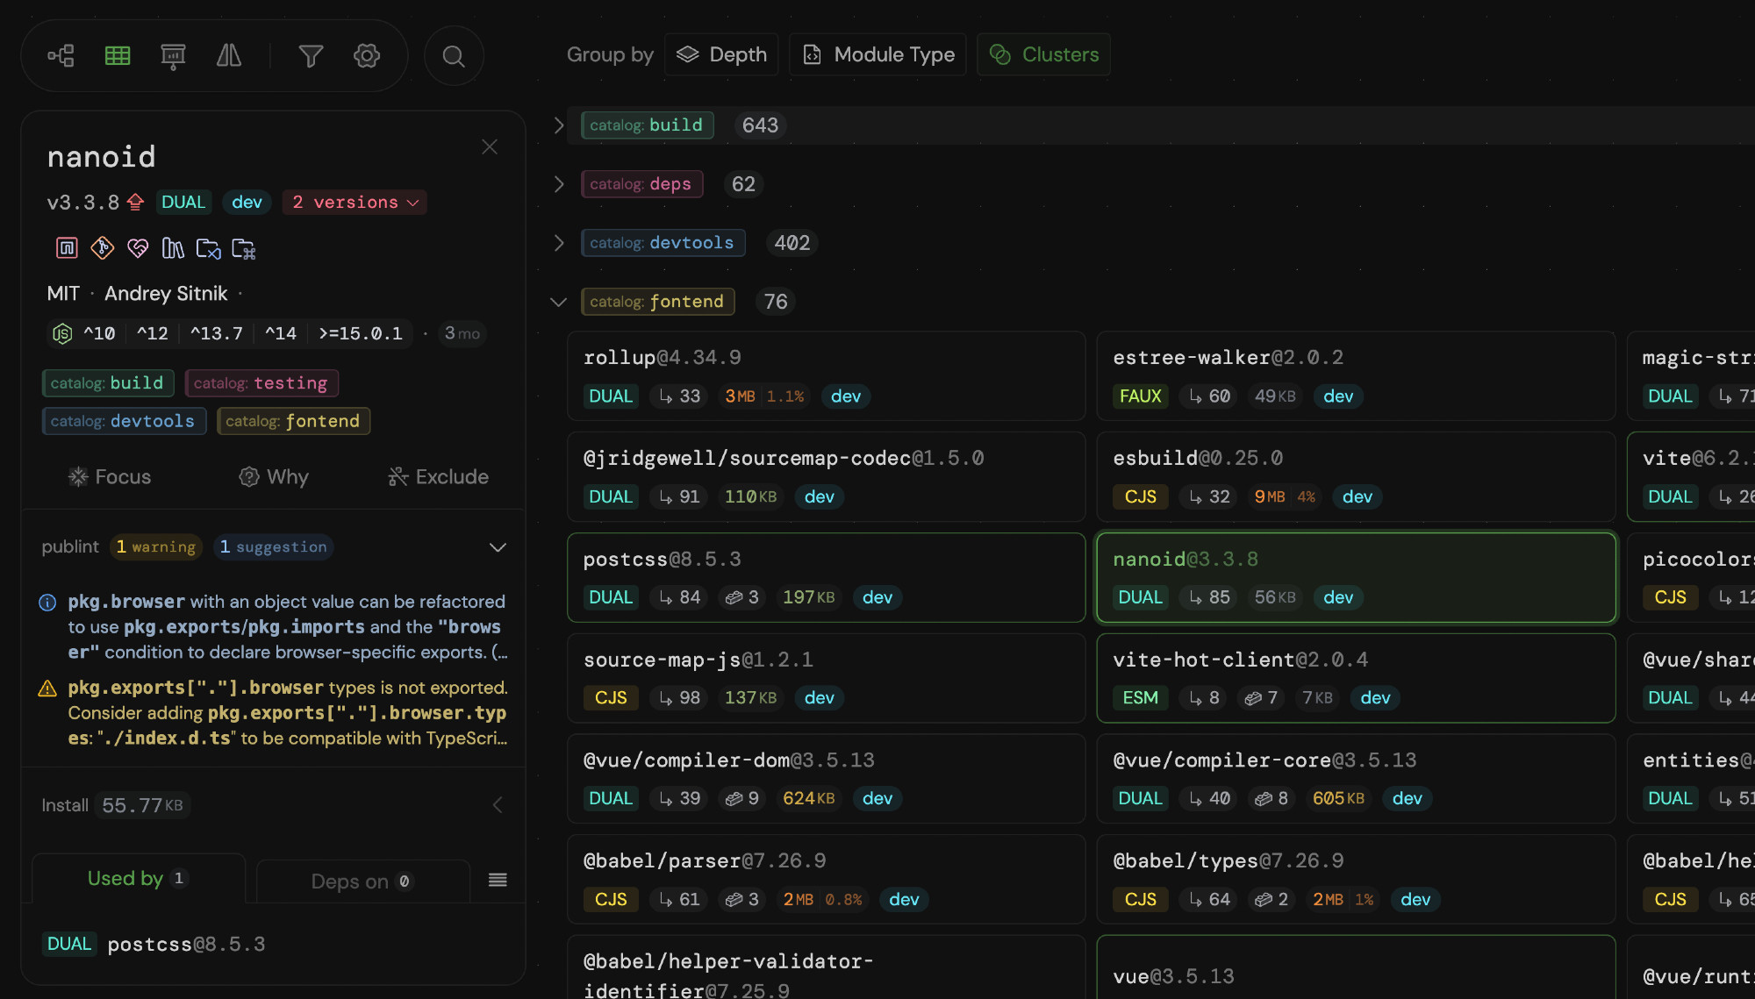Click the Module Type file icon
Image resolution: width=1755 pixels, height=999 pixels.
(x=813, y=54)
